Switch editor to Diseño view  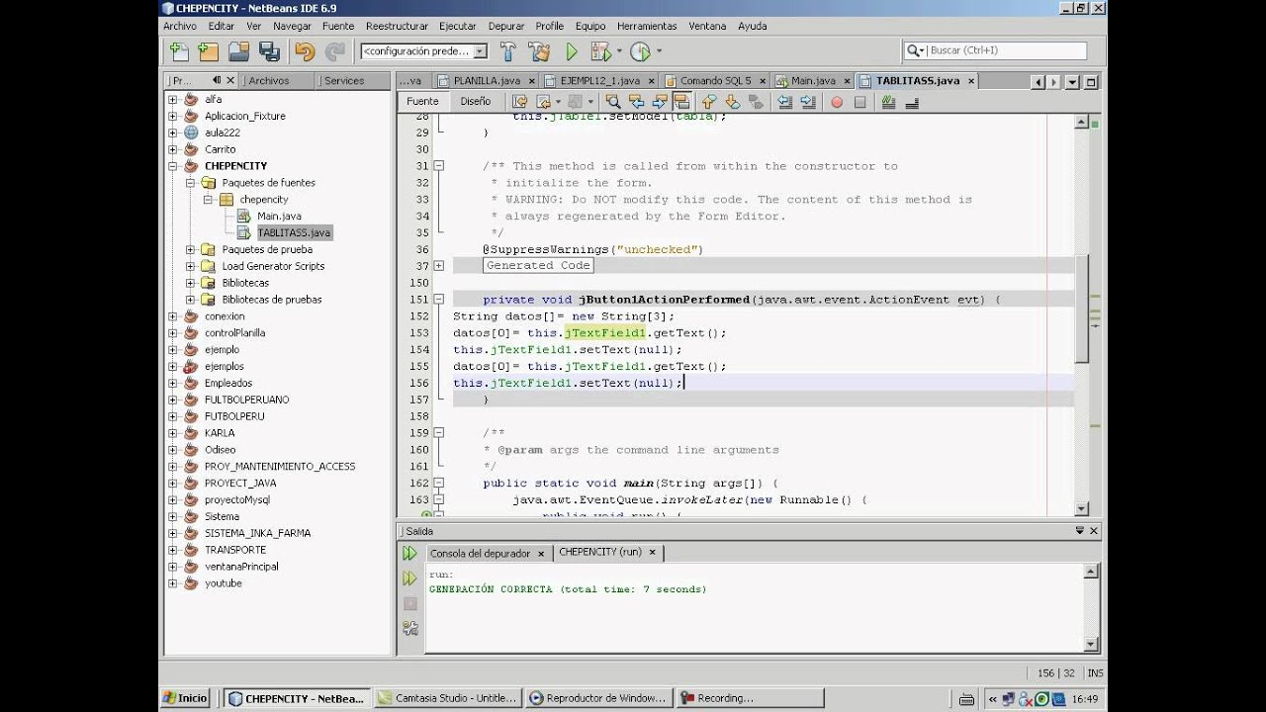click(475, 101)
